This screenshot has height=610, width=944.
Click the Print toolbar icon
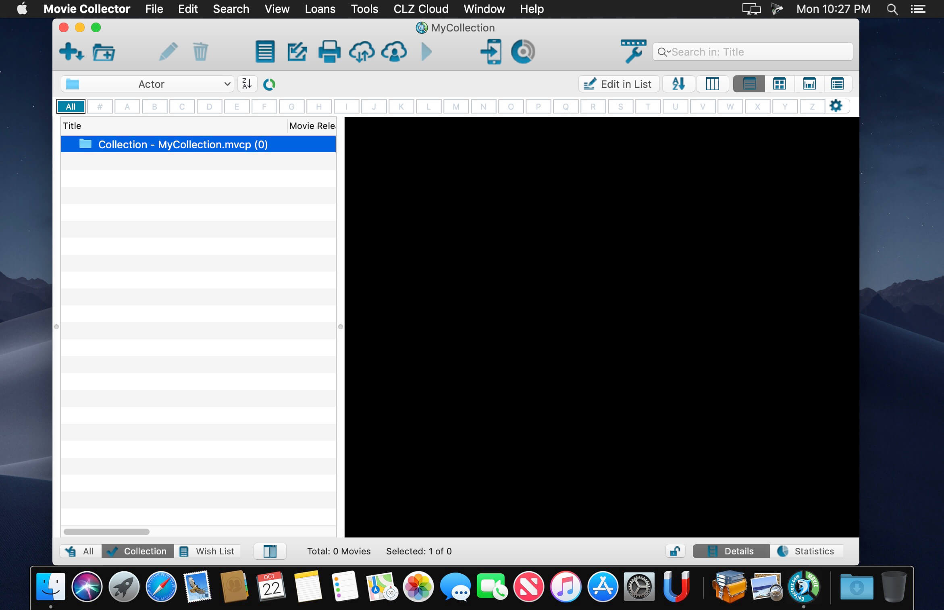pos(329,52)
